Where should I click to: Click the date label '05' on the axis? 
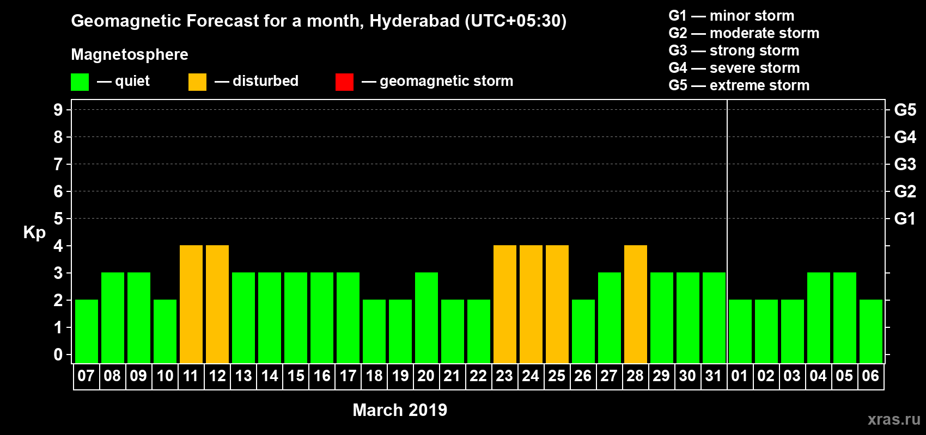pos(844,376)
